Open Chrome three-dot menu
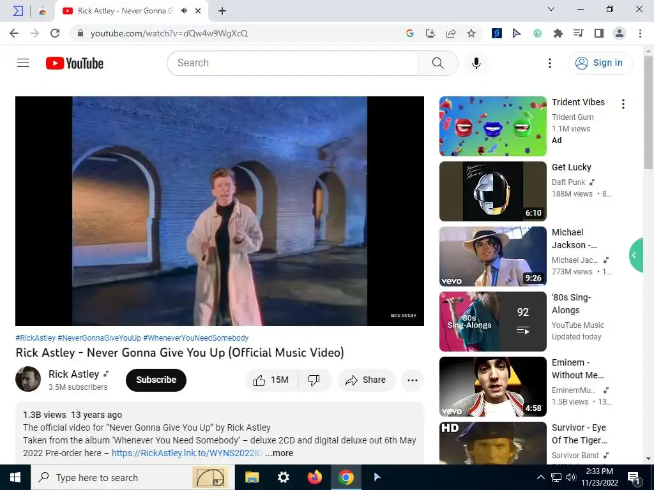Image resolution: width=654 pixels, height=490 pixels. (640, 33)
